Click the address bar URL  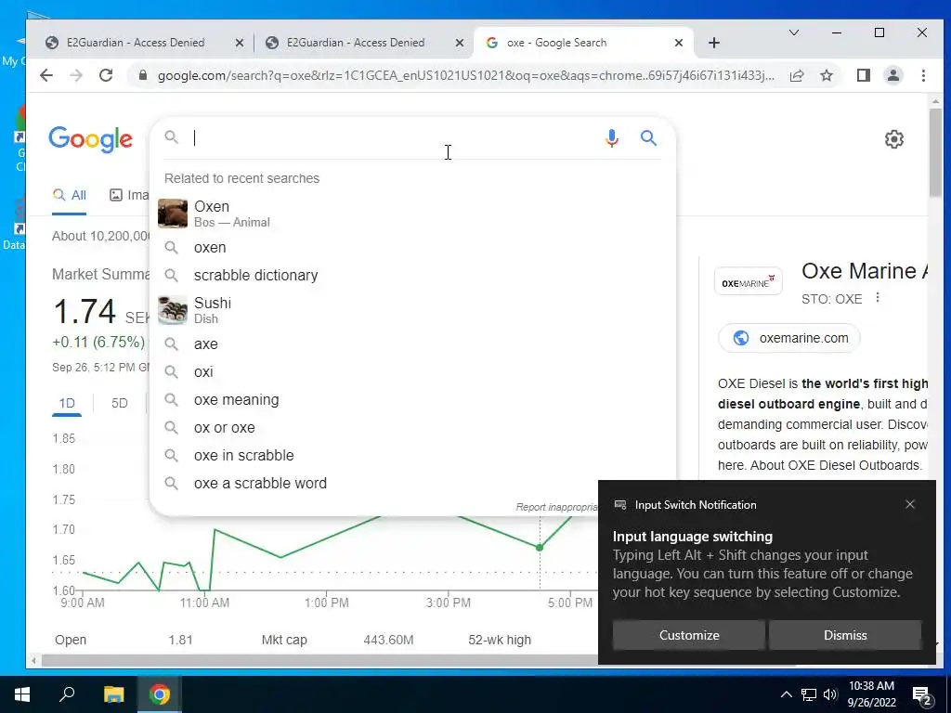click(465, 75)
